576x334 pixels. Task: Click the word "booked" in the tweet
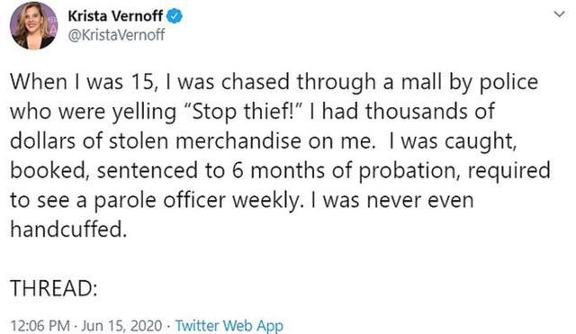49,171
